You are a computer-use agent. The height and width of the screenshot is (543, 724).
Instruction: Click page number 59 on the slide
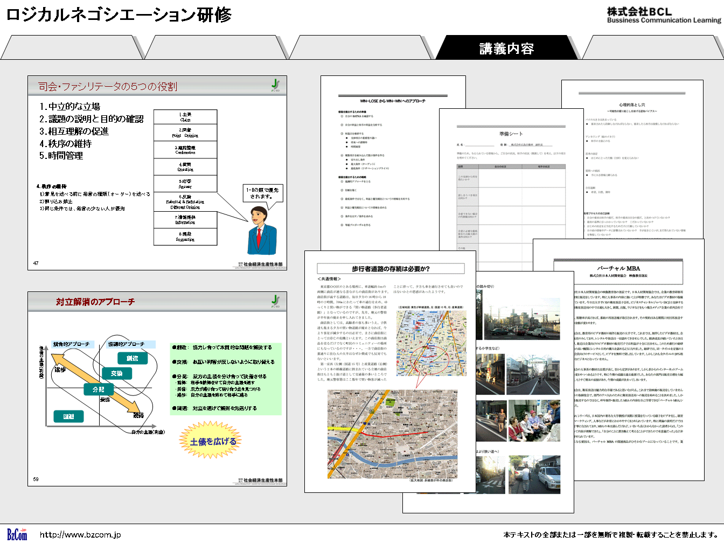pos(36,479)
